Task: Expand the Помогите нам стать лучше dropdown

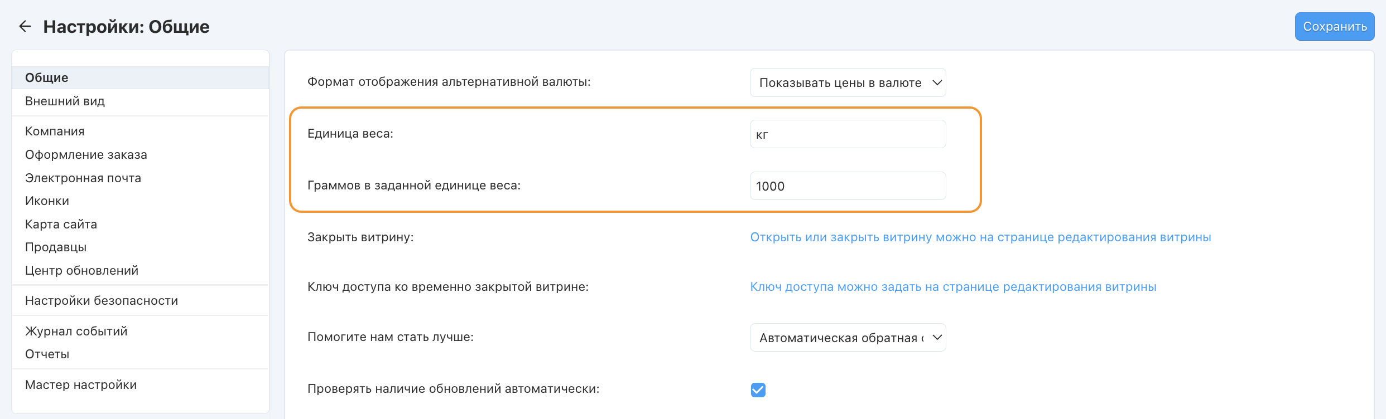Action: (x=847, y=338)
